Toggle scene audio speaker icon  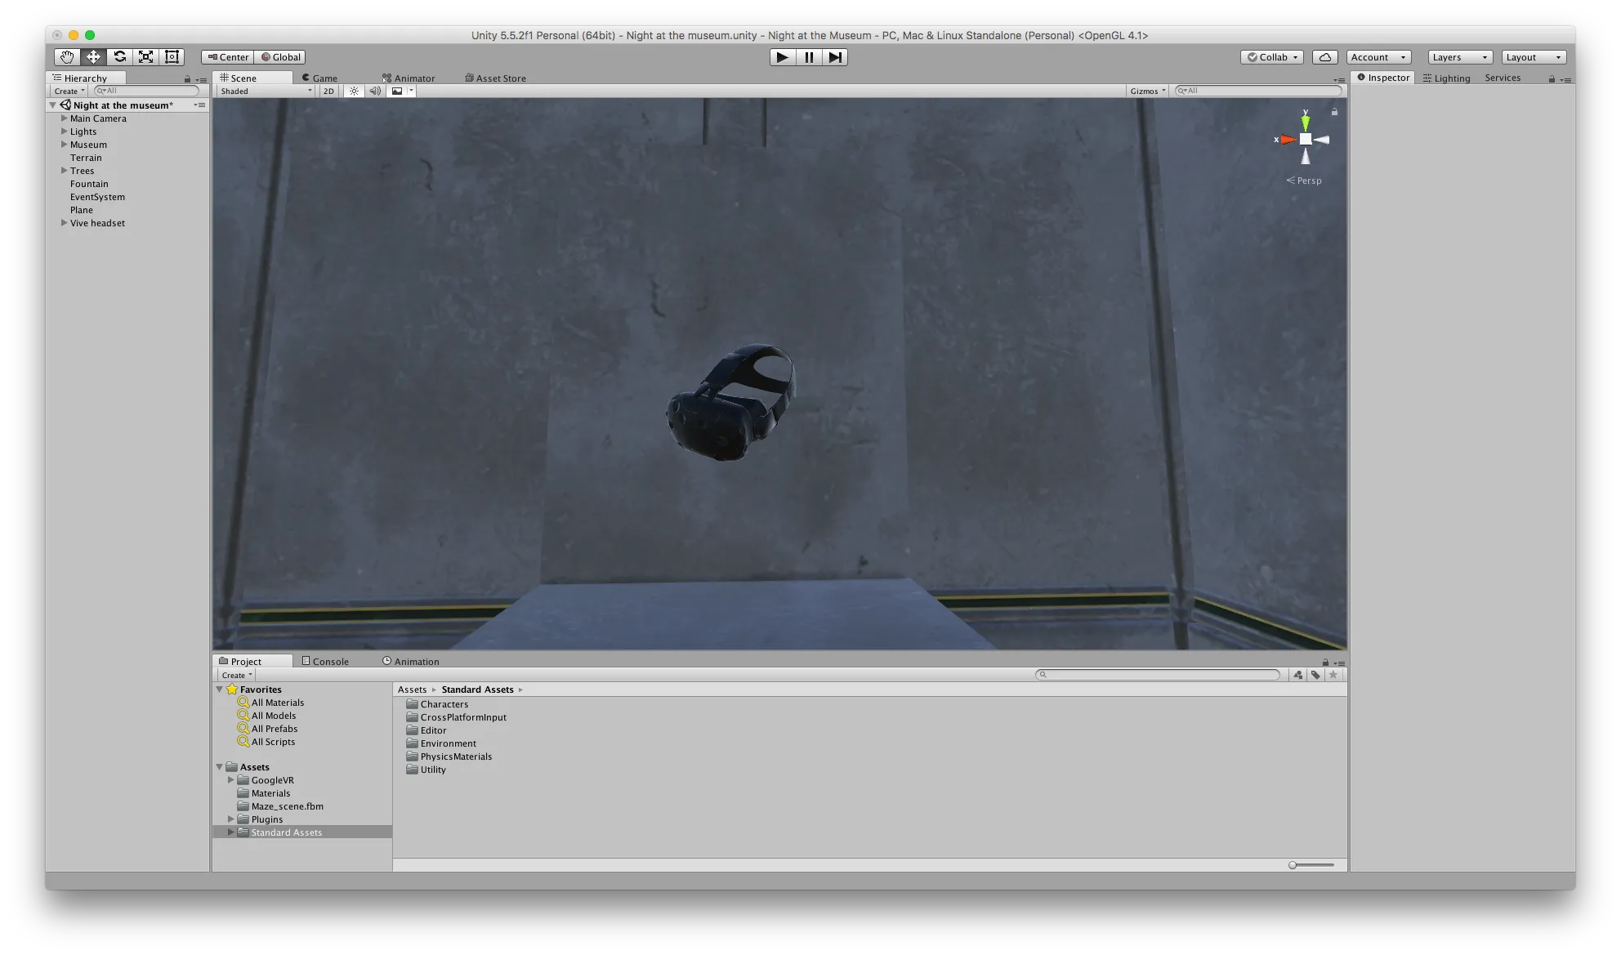(374, 91)
